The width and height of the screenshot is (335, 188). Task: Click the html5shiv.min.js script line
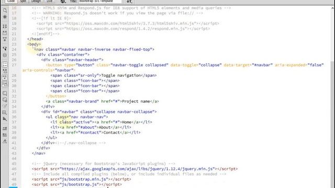point(128,23)
